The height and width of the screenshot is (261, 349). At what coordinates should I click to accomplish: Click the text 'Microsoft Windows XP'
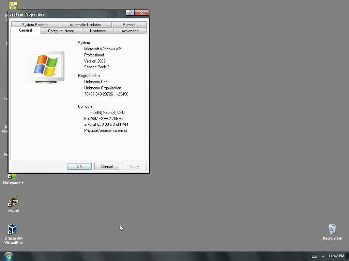[x=102, y=49]
